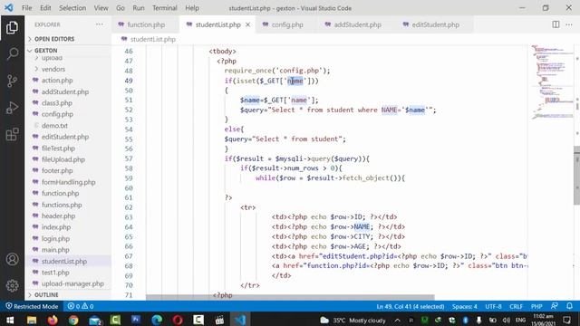Select language mode PHP in status bar

536,306
